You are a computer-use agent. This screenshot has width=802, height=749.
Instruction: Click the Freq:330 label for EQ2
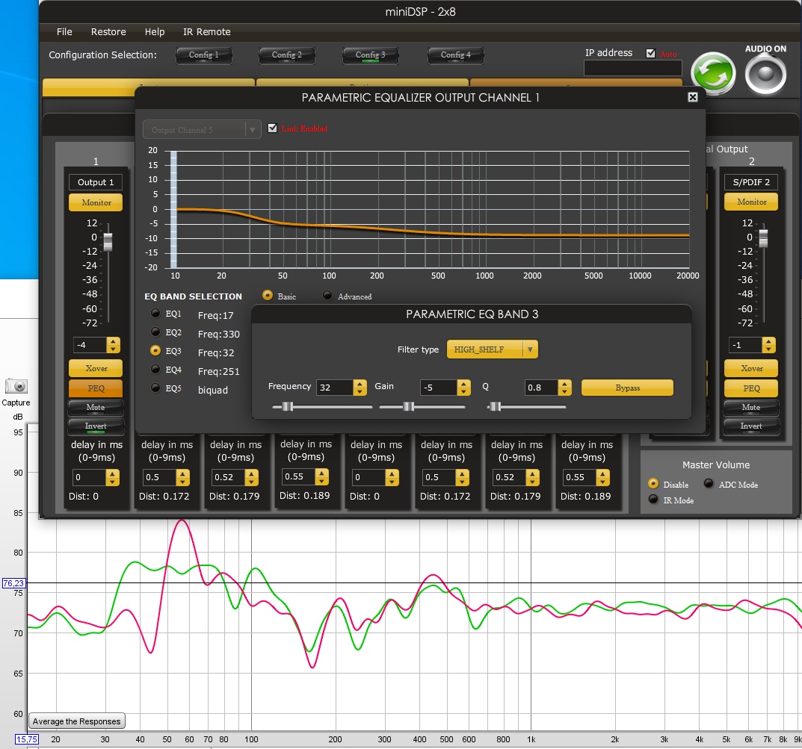[x=219, y=334]
